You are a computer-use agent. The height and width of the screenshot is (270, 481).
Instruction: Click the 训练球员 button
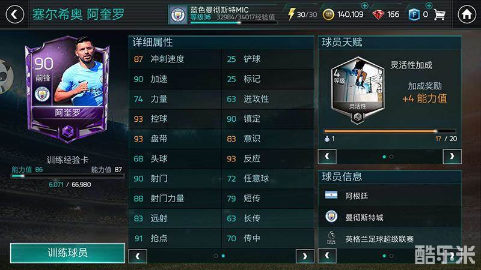click(67, 253)
